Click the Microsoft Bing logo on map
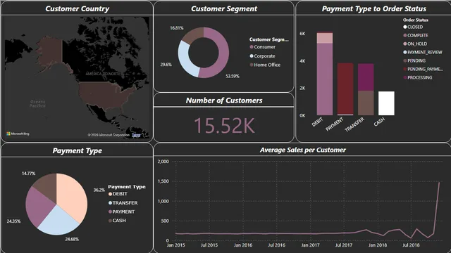Screen dimensions: 451x253 click(18, 134)
